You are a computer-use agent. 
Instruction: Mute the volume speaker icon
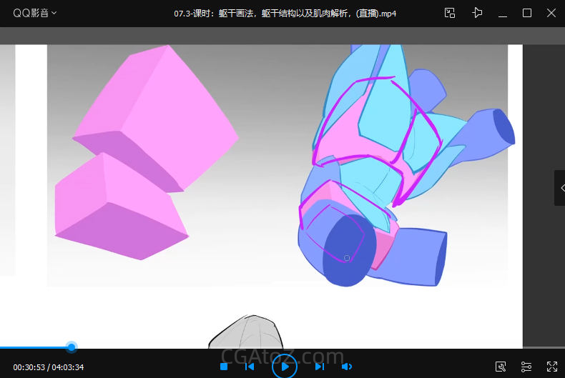coord(346,367)
